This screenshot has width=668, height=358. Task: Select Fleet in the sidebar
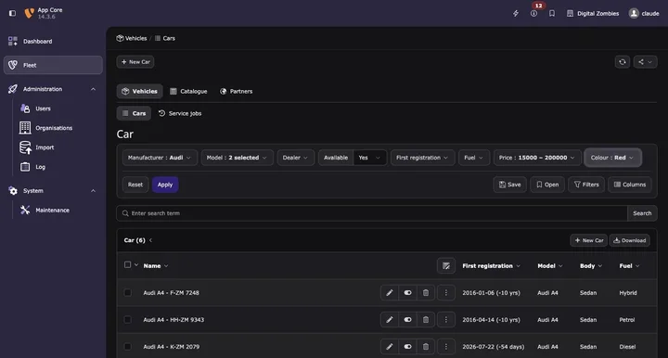coord(53,65)
